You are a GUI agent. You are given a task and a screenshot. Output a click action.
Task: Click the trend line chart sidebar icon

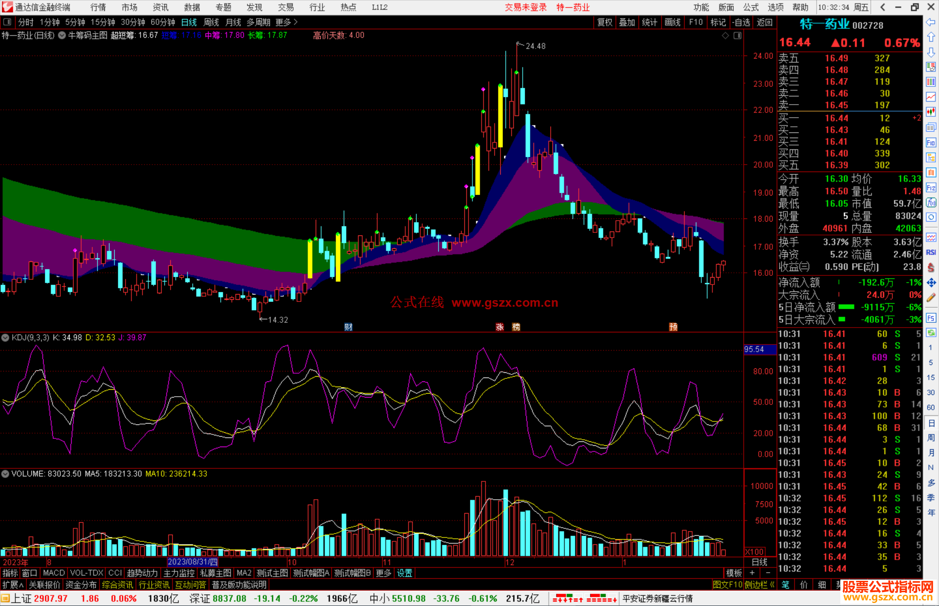coord(931,97)
